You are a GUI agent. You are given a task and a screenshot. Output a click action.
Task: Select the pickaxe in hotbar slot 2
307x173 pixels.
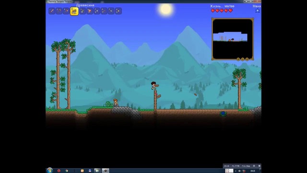(59, 11)
